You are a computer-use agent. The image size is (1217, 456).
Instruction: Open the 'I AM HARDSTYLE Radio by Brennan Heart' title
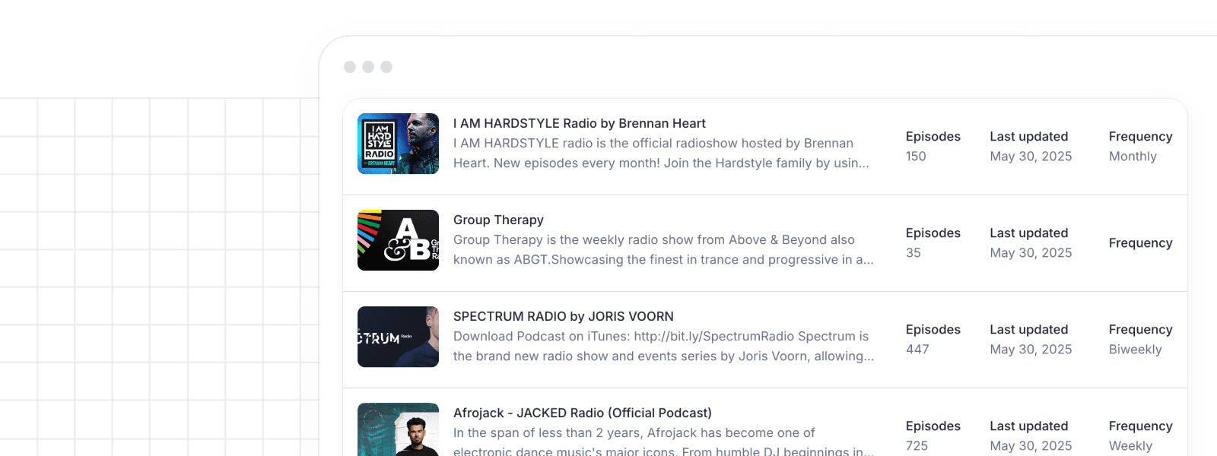tap(579, 123)
